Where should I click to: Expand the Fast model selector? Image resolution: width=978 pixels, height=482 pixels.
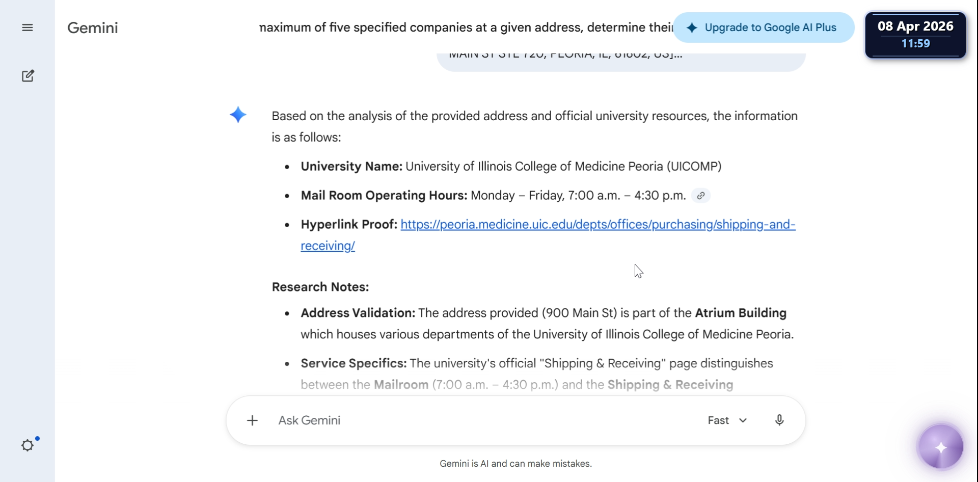[x=727, y=420]
